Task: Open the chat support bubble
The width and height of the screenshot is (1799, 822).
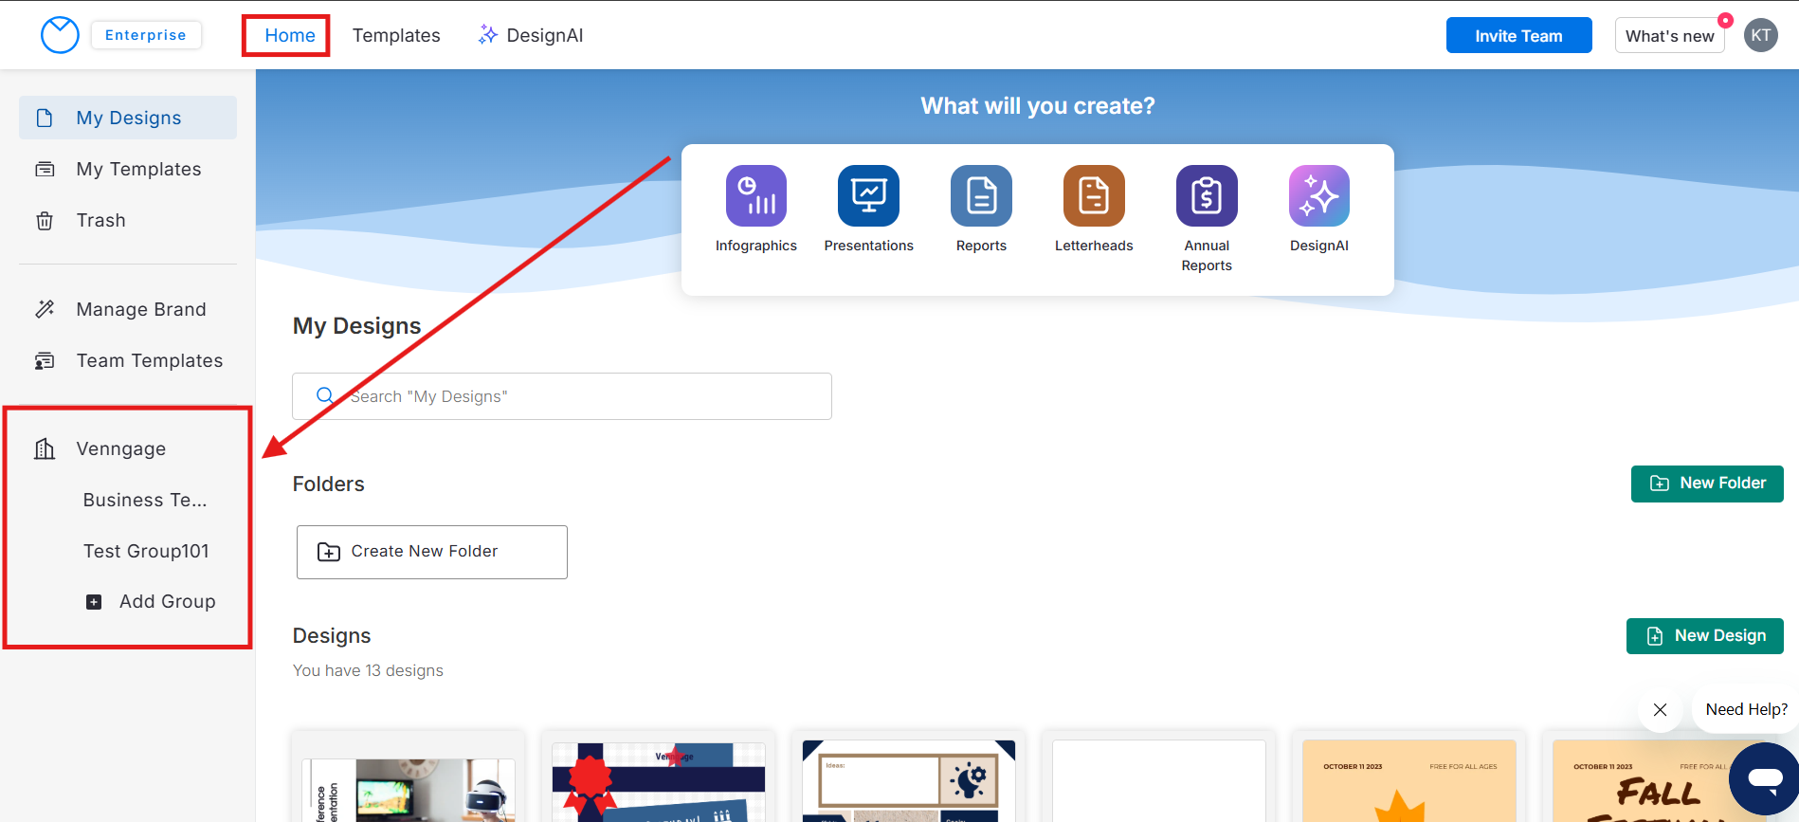Action: coord(1764,779)
